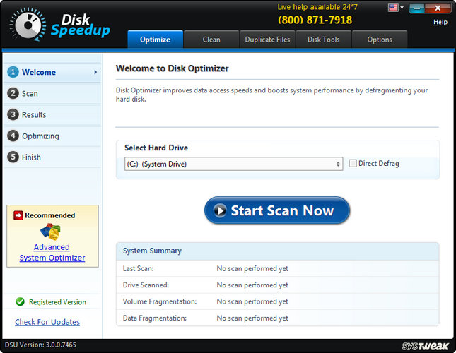The image size is (456, 353).
Task: Click the step 5 Finish number icon
Action: [x=13, y=157]
